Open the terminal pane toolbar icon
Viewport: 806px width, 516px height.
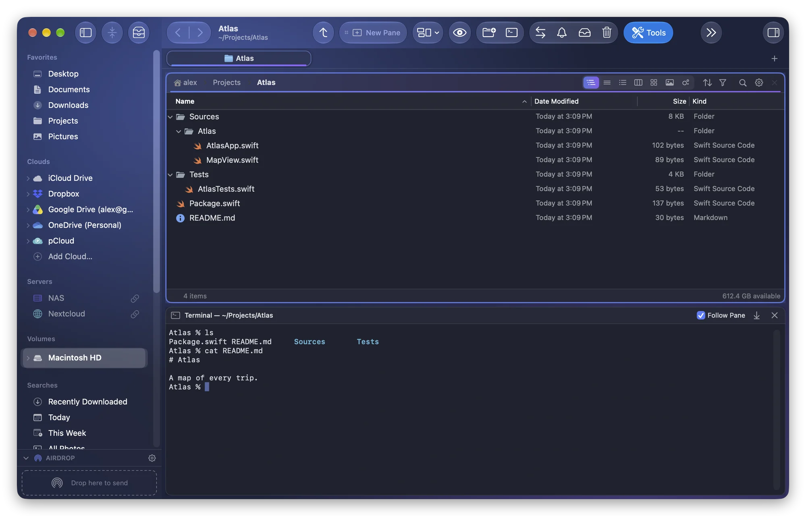(511, 33)
